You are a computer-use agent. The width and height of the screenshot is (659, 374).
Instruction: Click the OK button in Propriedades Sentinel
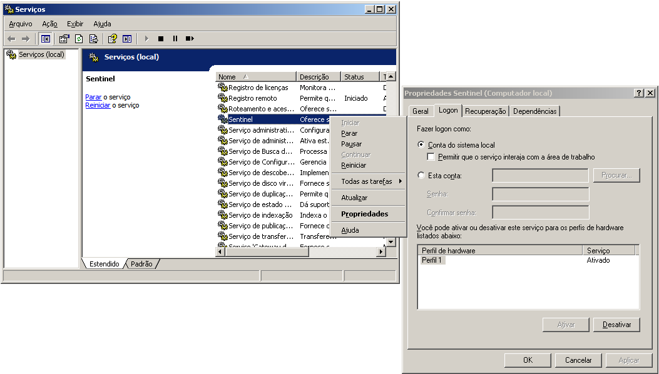click(528, 360)
